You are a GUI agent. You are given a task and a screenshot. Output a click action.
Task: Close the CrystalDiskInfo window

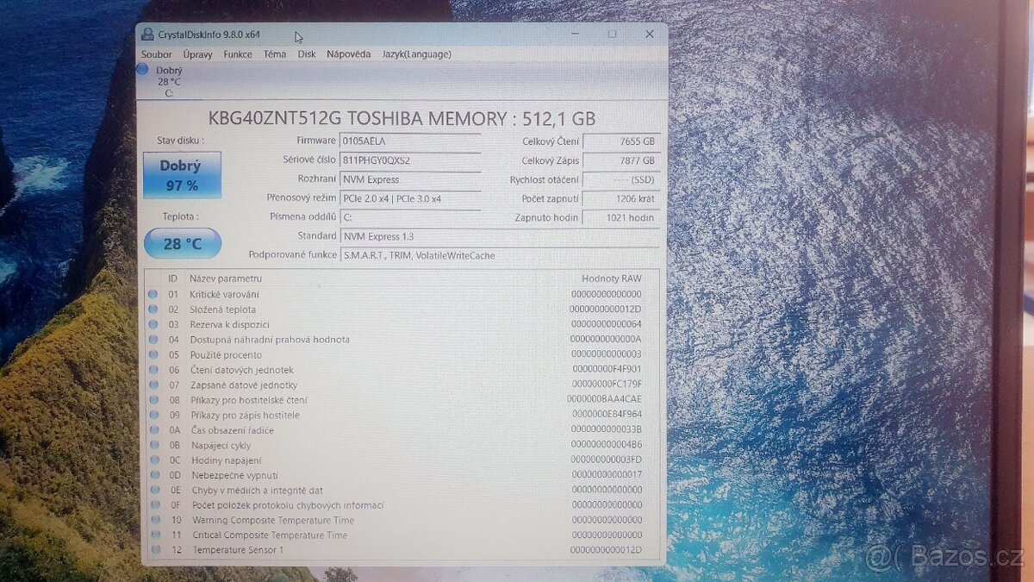pos(650,34)
